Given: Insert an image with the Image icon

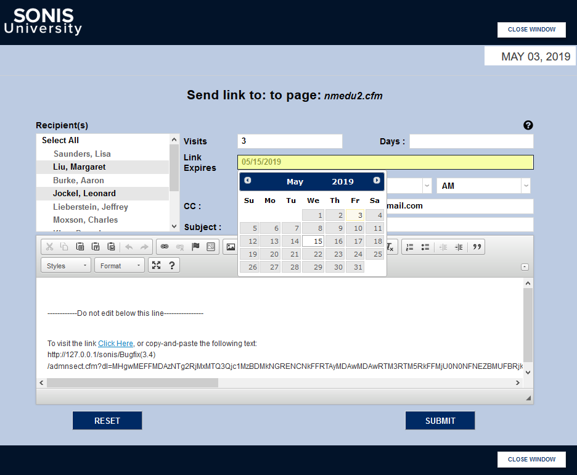Looking at the screenshot, I should click(x=231, y=247).
